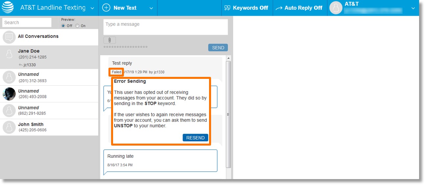Click Jane Doe's contact avatar
Screen dimensions: 425x185
[x=9, y=53]
